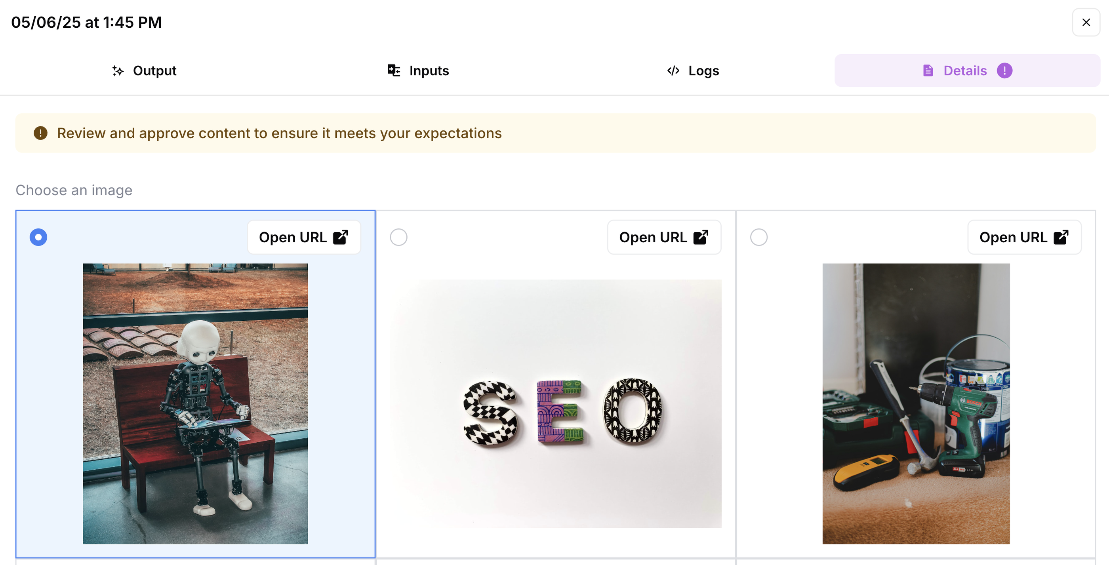
Task: Select the tools photo radio button
Action: tap(758, 237)
